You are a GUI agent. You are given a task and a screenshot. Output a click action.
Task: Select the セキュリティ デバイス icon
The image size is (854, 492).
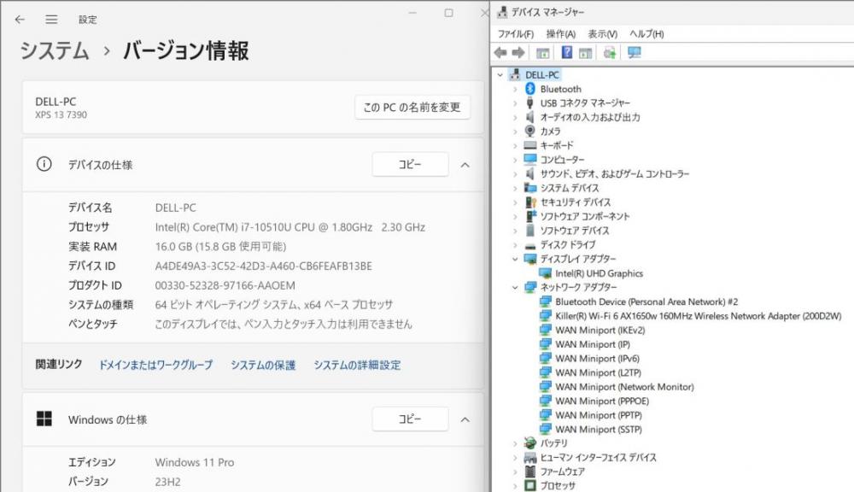pyautogui.click(x=530, y=202)
